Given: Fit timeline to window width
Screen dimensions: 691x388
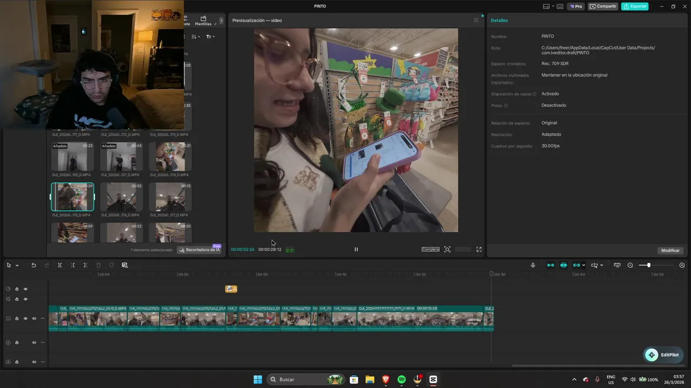Looking at the screenshot, I should 617,265.
